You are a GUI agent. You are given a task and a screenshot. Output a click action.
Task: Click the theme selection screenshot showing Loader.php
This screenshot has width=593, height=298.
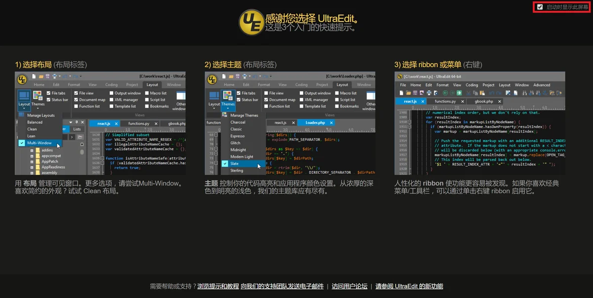pyautogui.click(x=290, y=123)
